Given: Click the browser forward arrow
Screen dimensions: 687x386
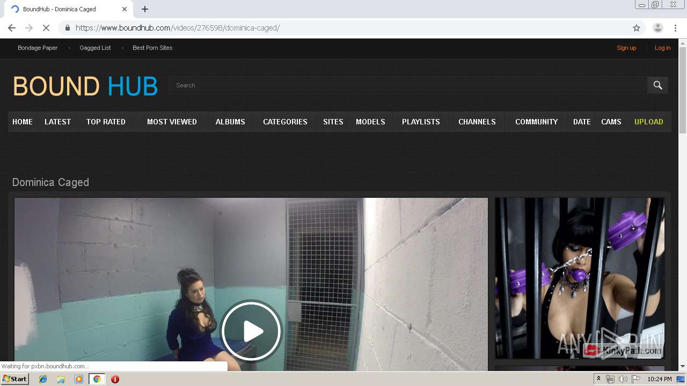Looking at the screenshot, I should coord(29,28).
